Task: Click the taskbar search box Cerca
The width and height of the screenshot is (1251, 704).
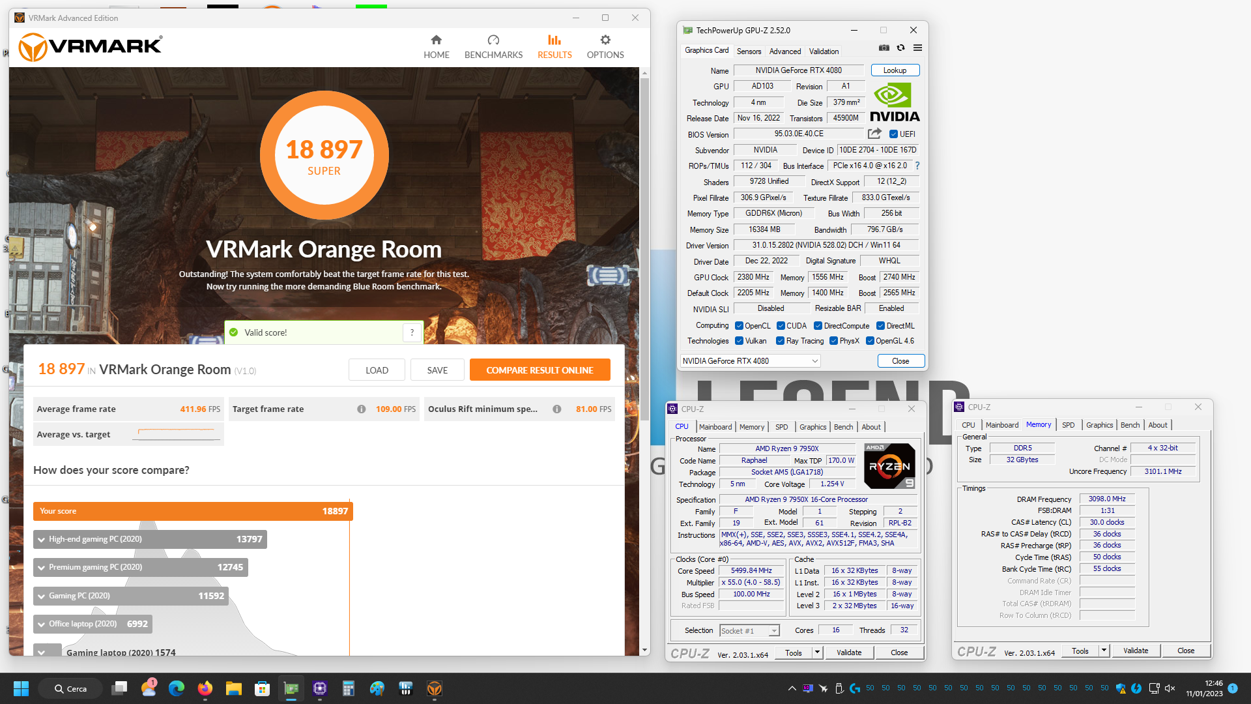Action: [x=70, y=688]
